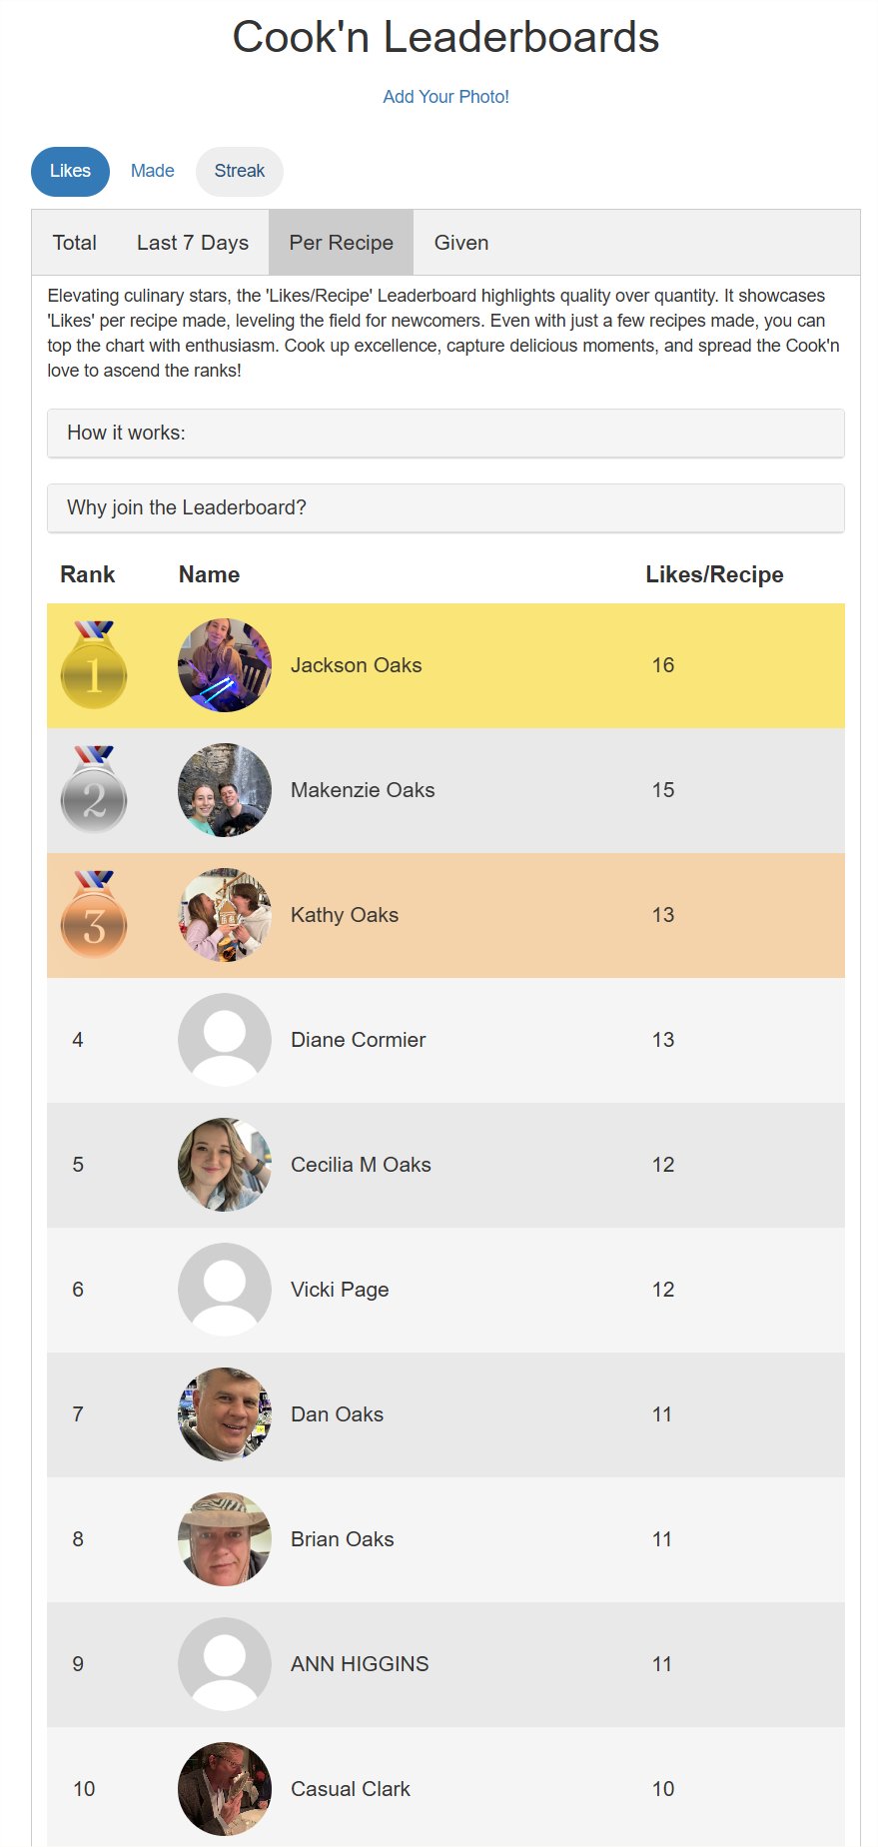This screenshot has height=1847, width=878.
Task: Switch to the Streak leaderboard pill
Action: pos(240,171)
